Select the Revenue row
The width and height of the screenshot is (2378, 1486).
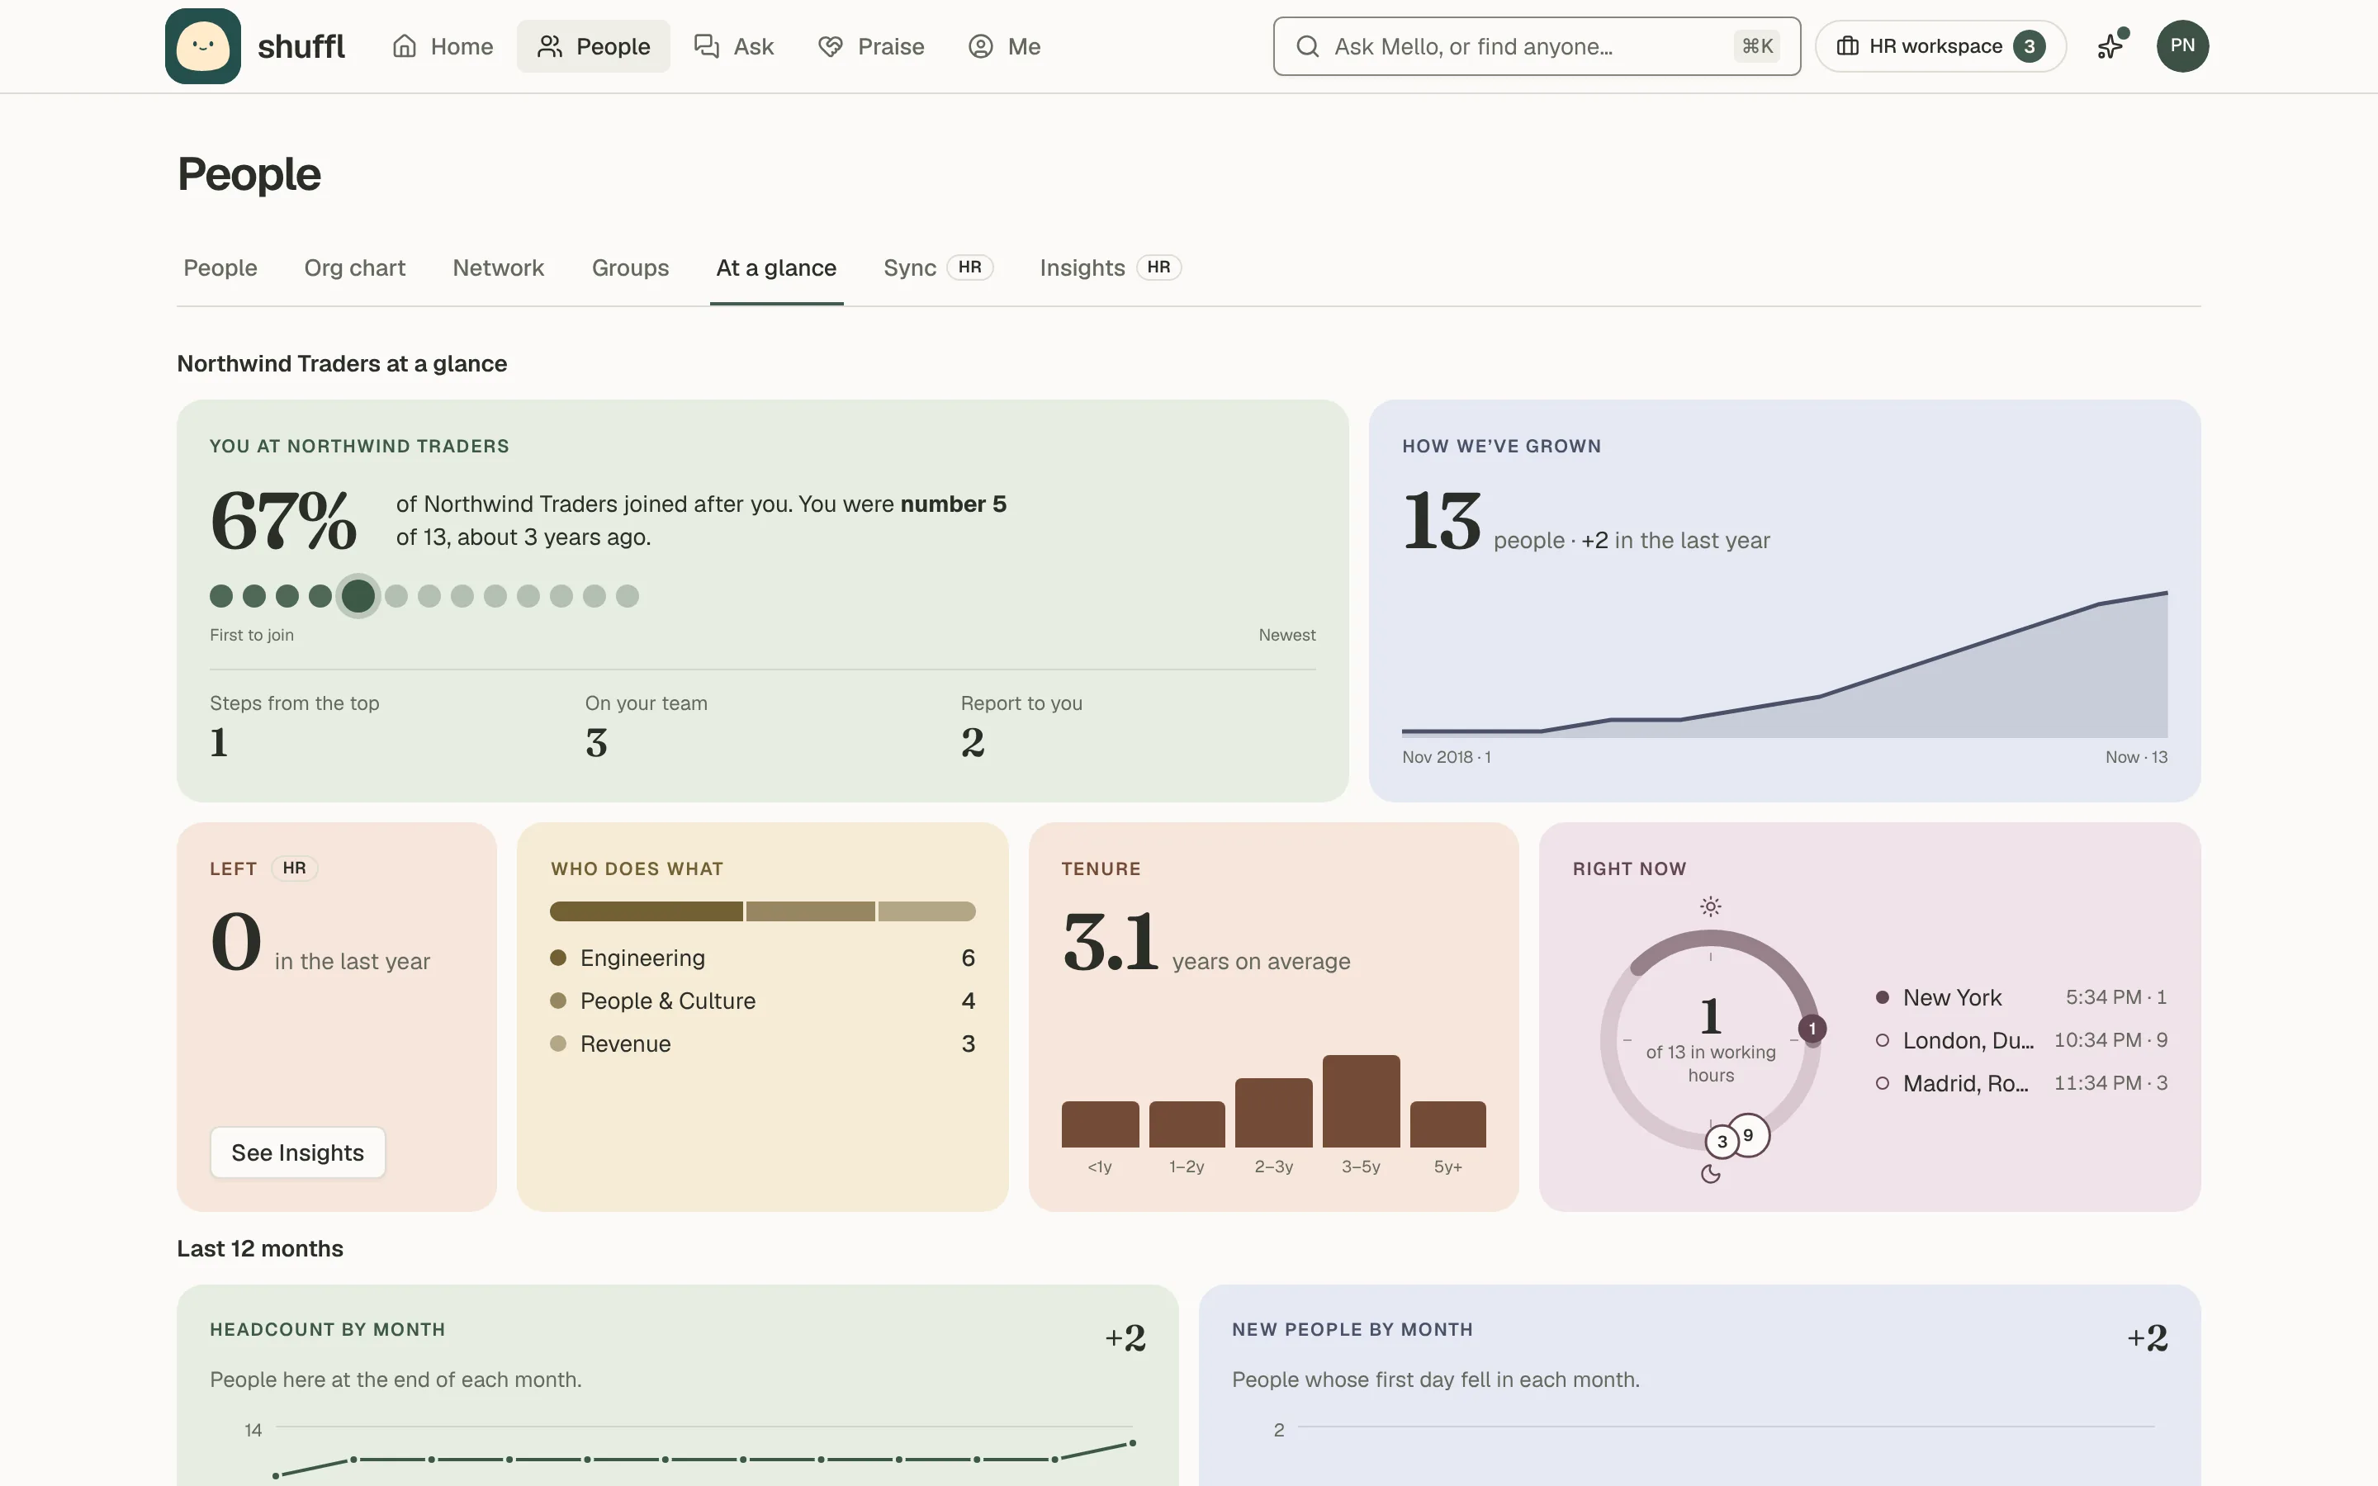(x=763, y=1044)
